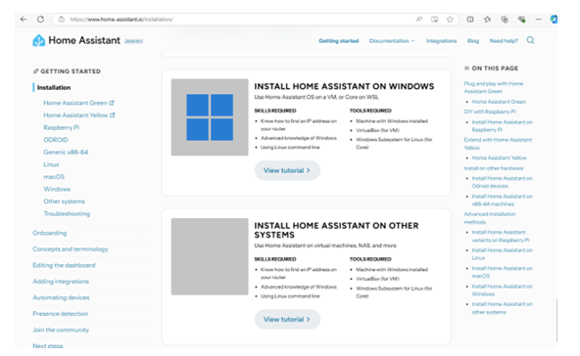Reload the page with the refresh icon
580x356 pixels.
point(40,20)
